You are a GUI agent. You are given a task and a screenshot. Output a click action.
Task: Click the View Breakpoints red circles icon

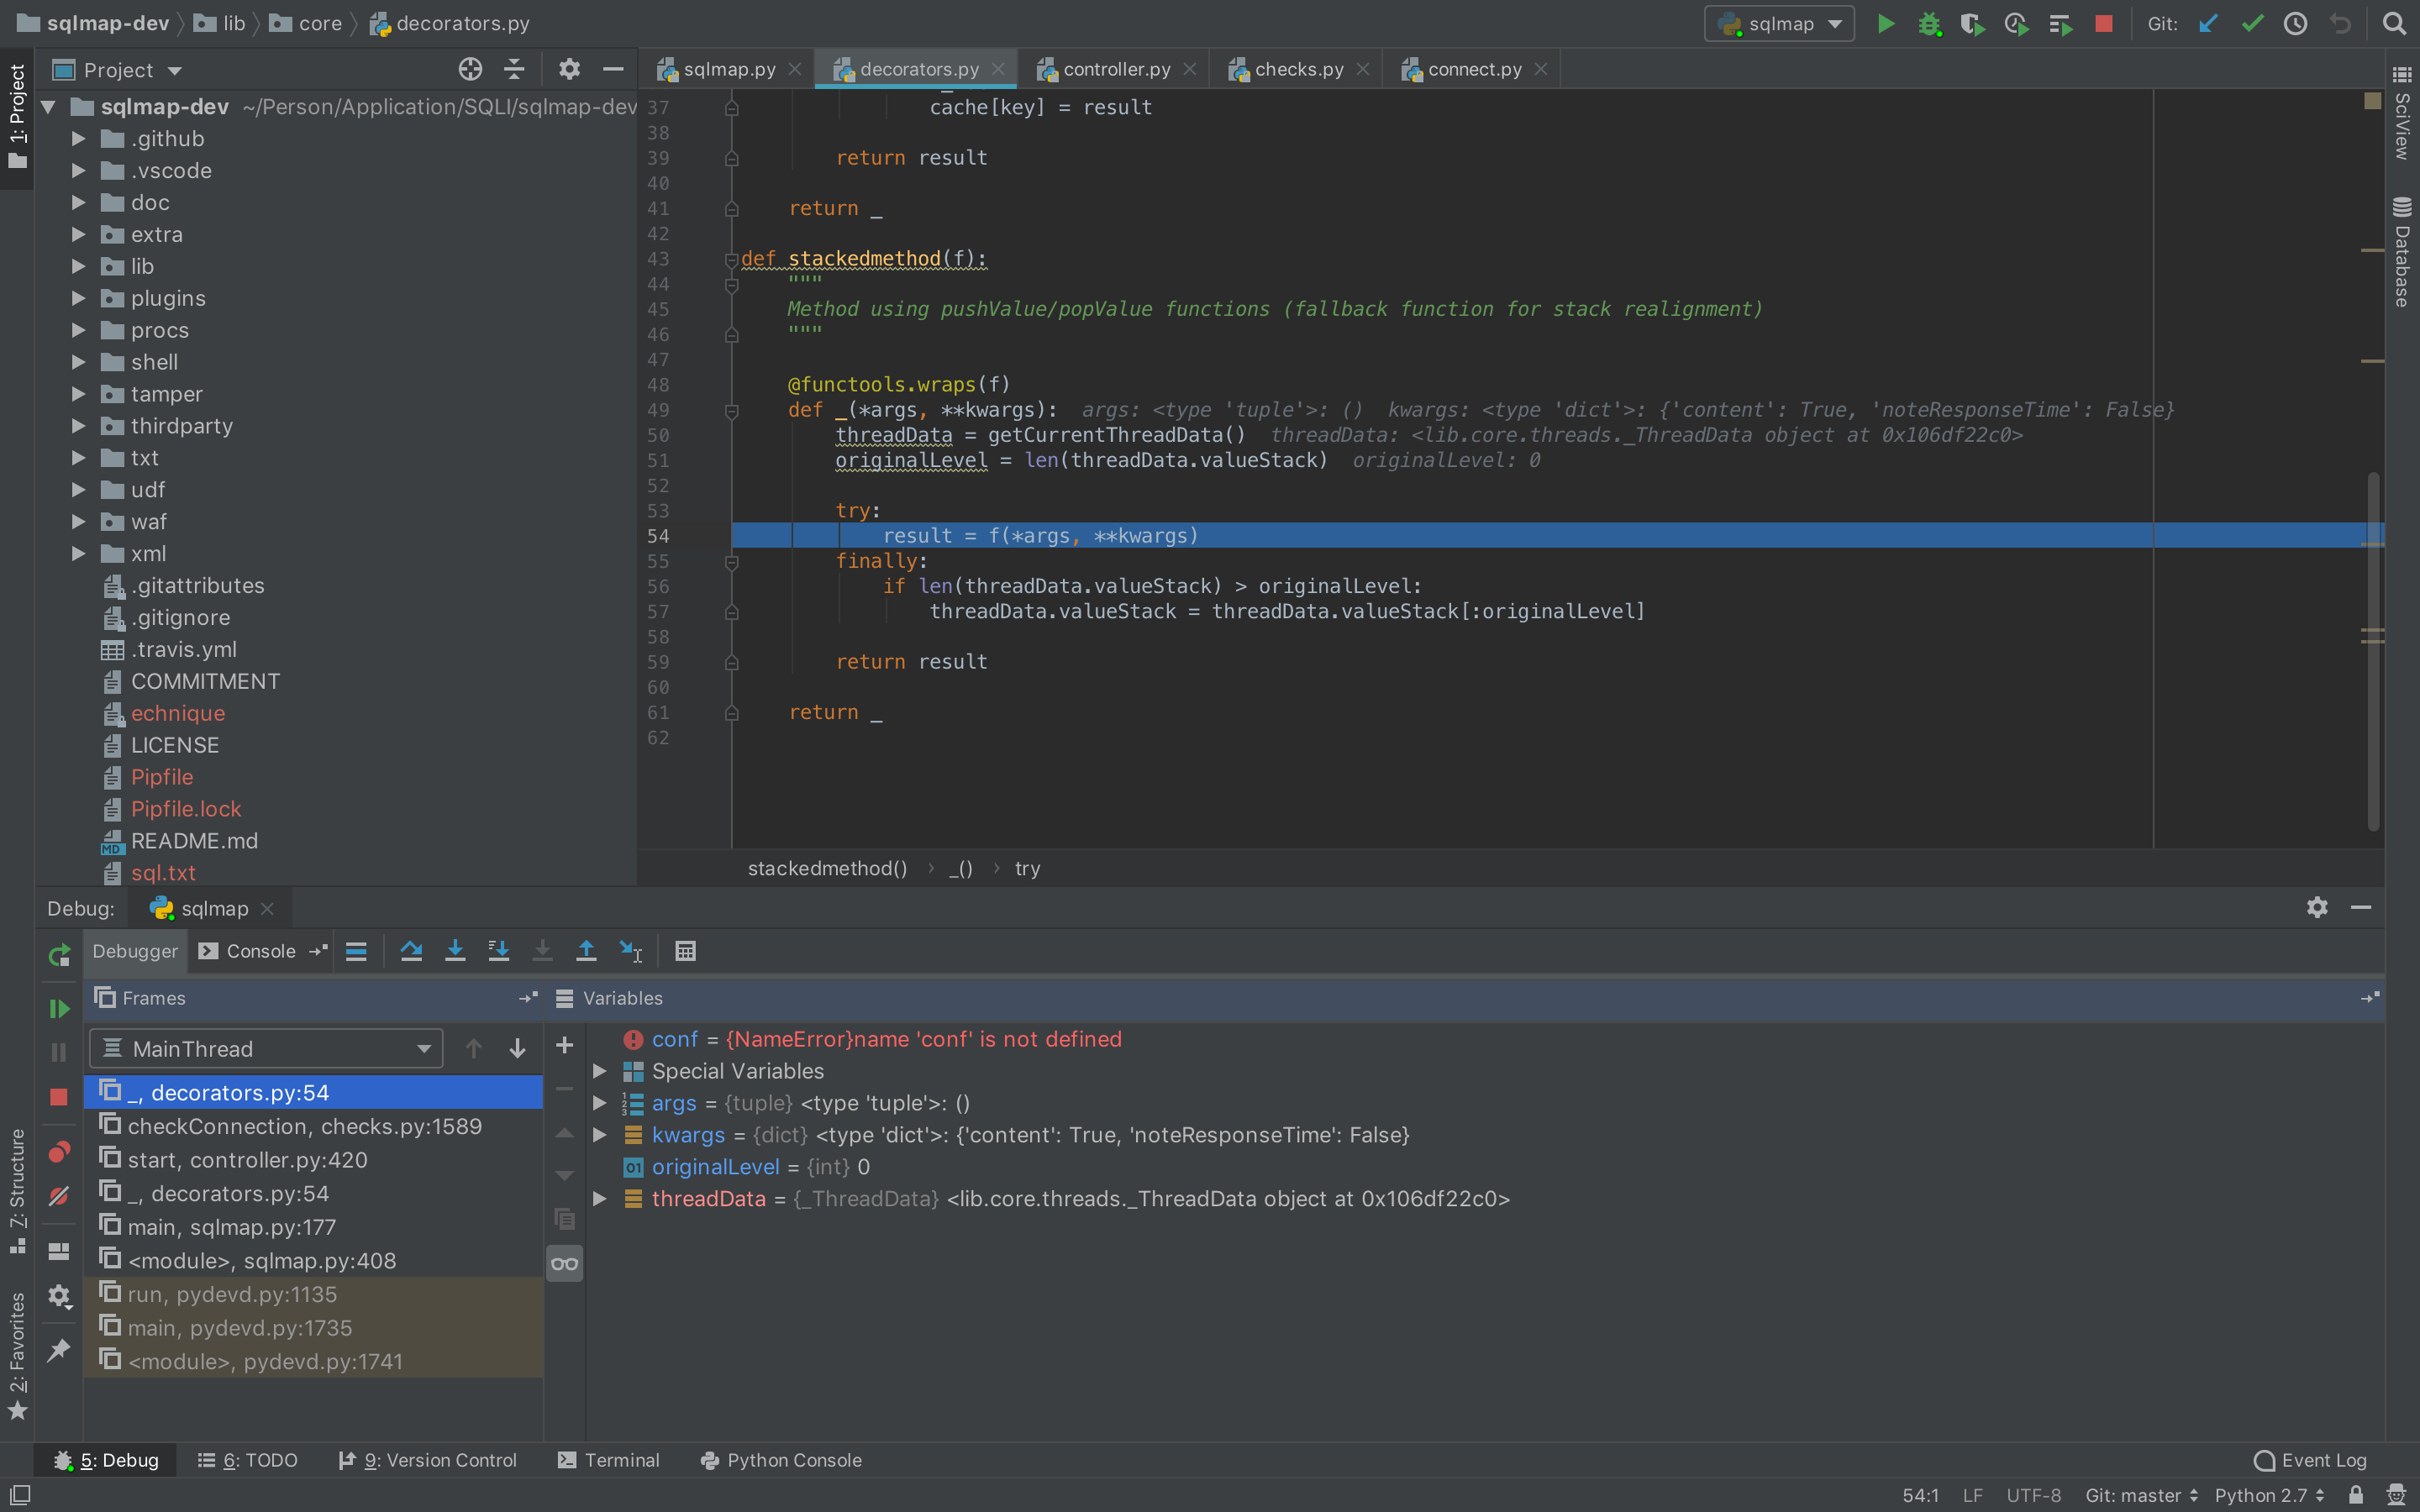tap(59, 1152)
